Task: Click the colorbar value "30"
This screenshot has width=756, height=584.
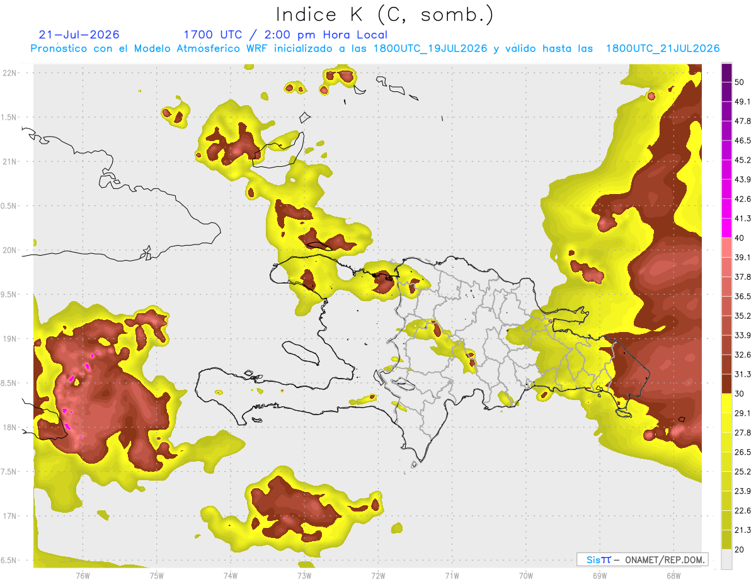Action: tap(740, 394)
